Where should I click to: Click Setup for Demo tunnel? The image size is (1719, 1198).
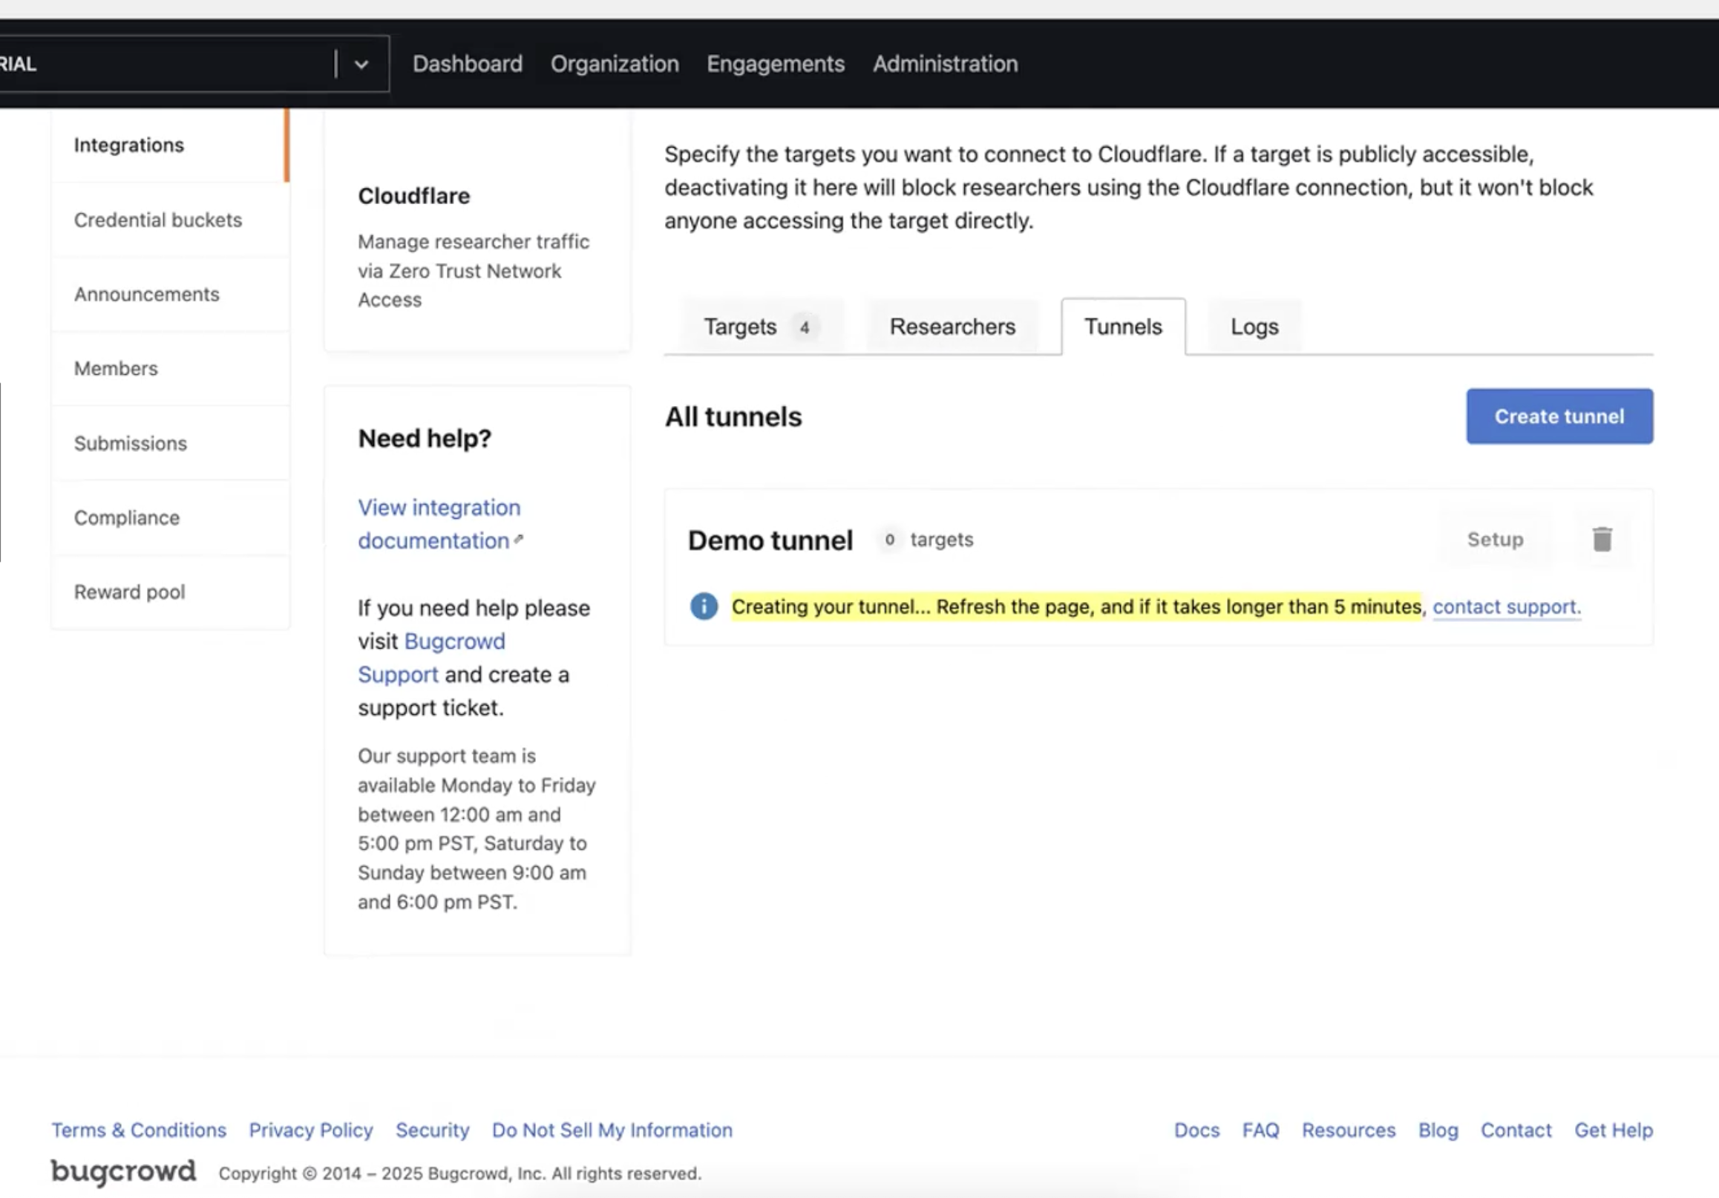1495,539
